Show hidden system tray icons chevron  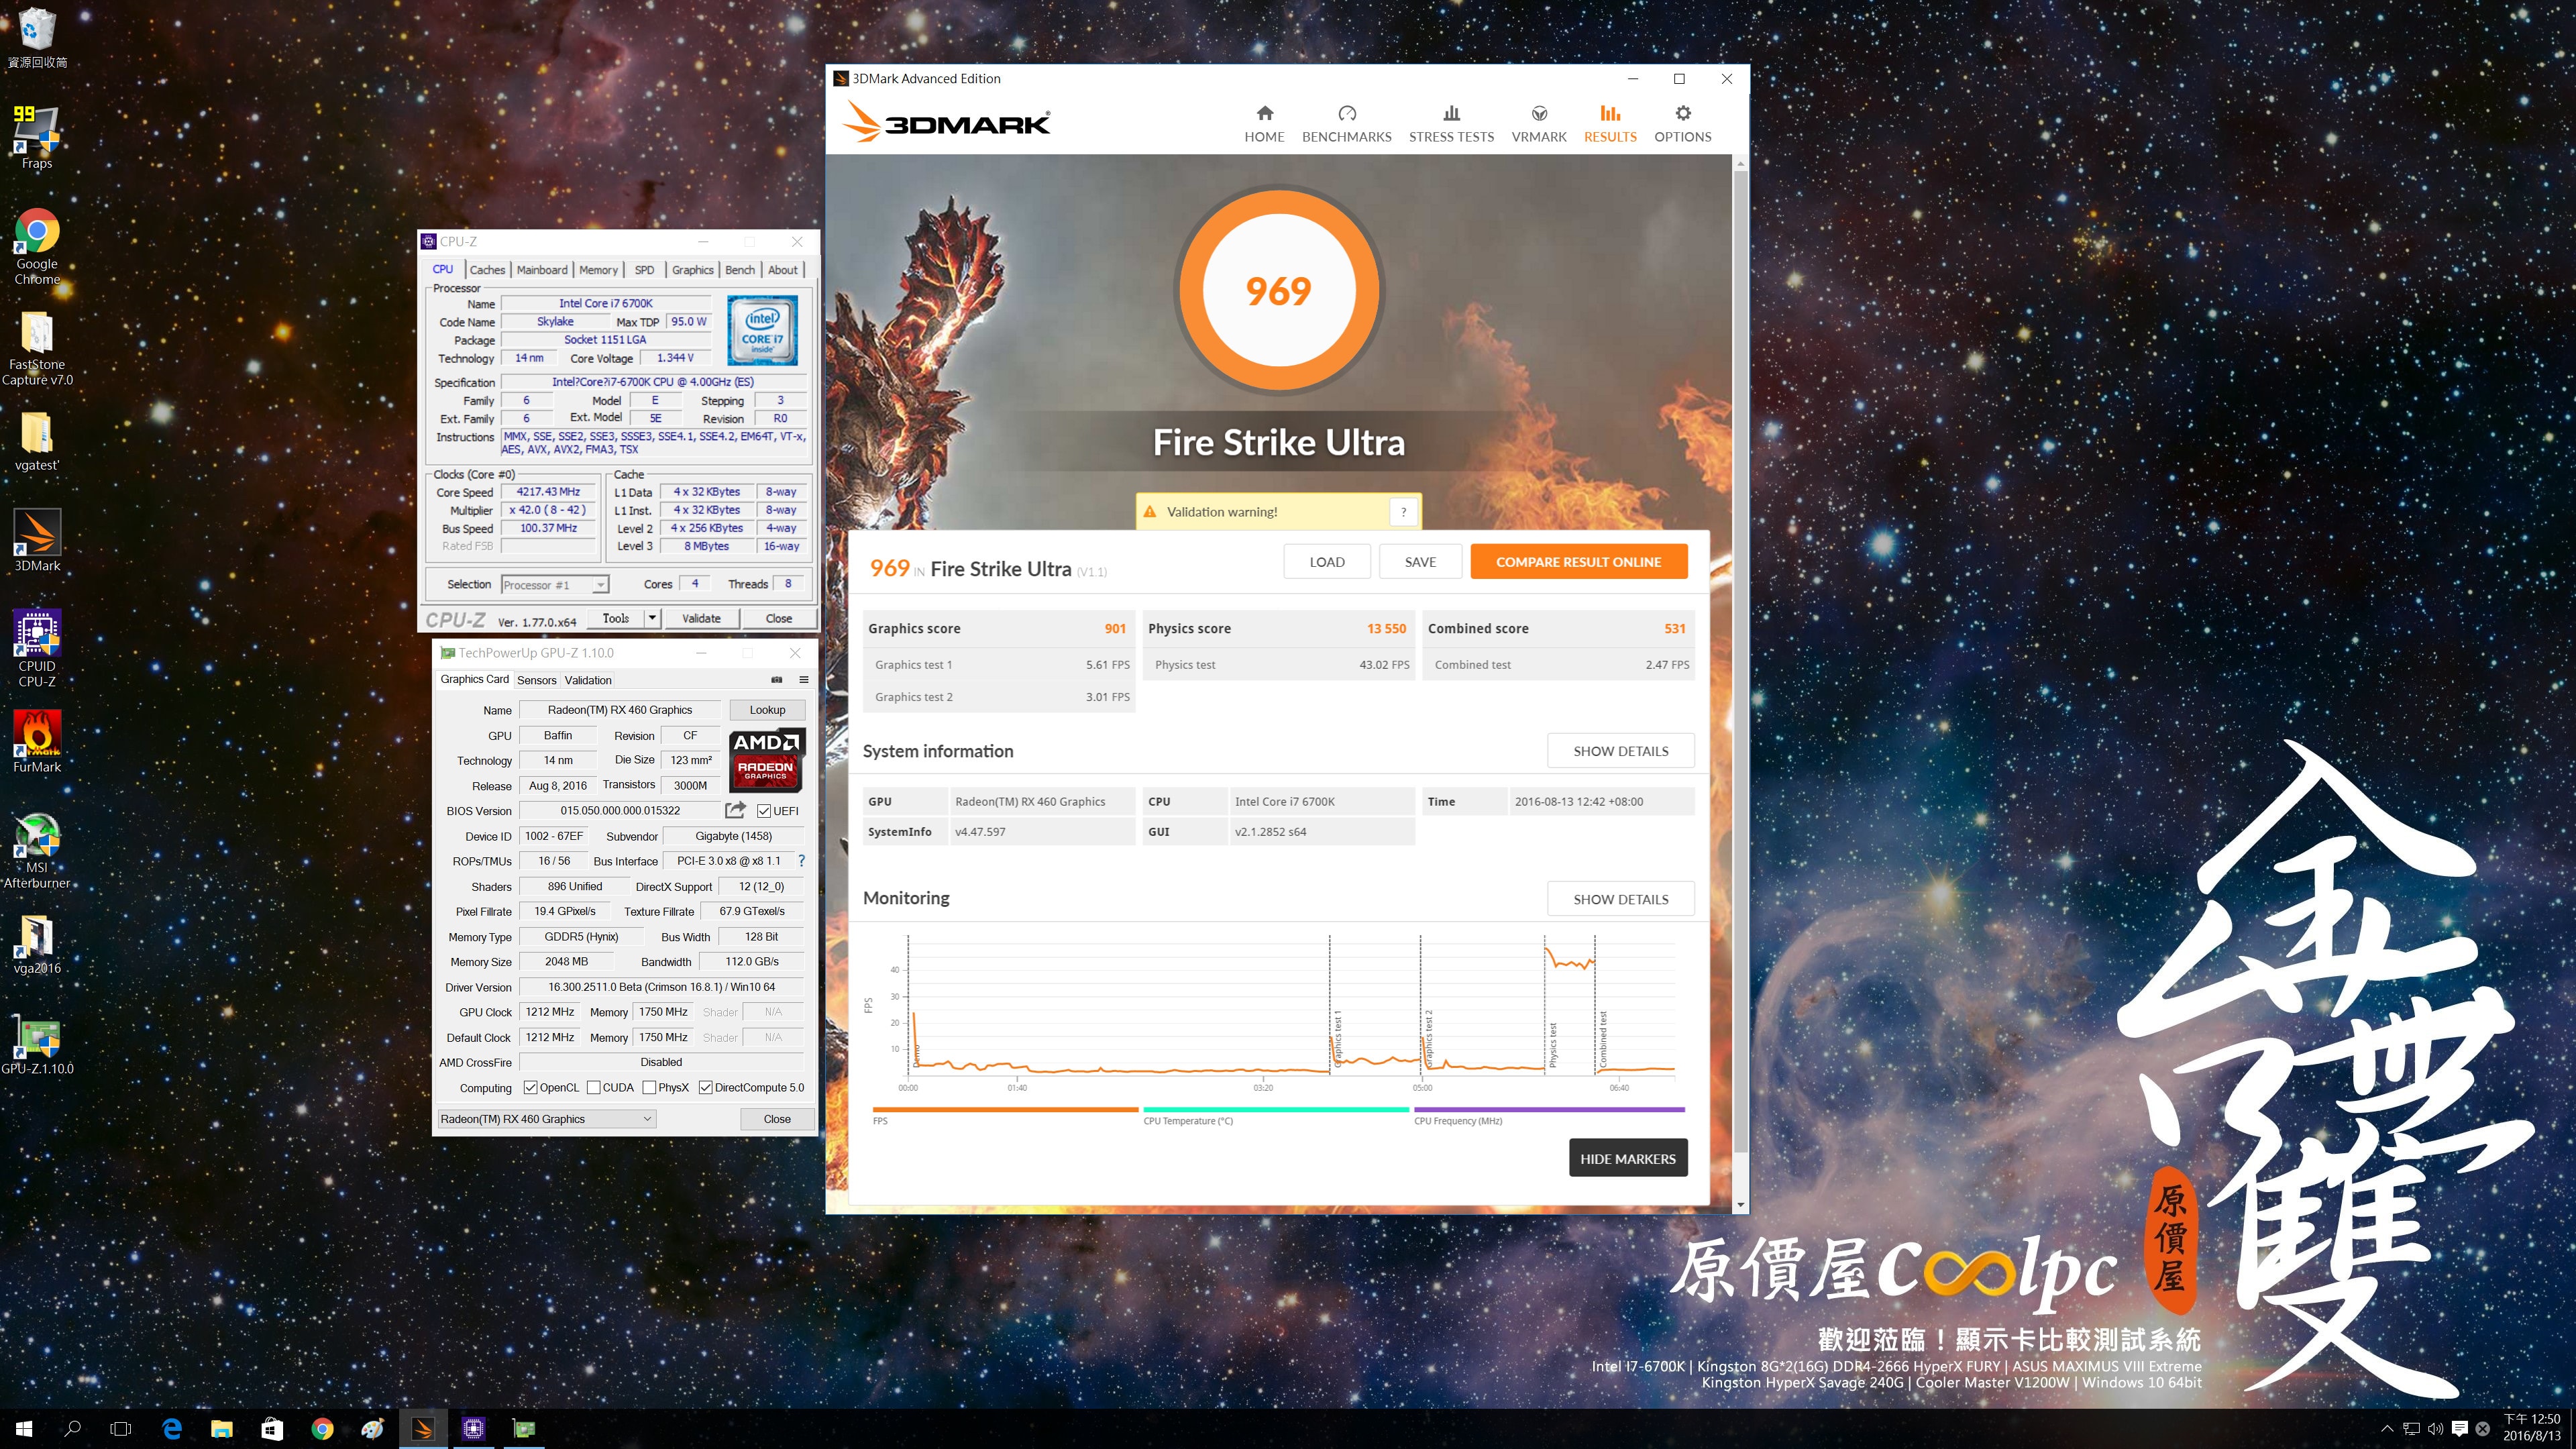click(x=2387, y=1429)
